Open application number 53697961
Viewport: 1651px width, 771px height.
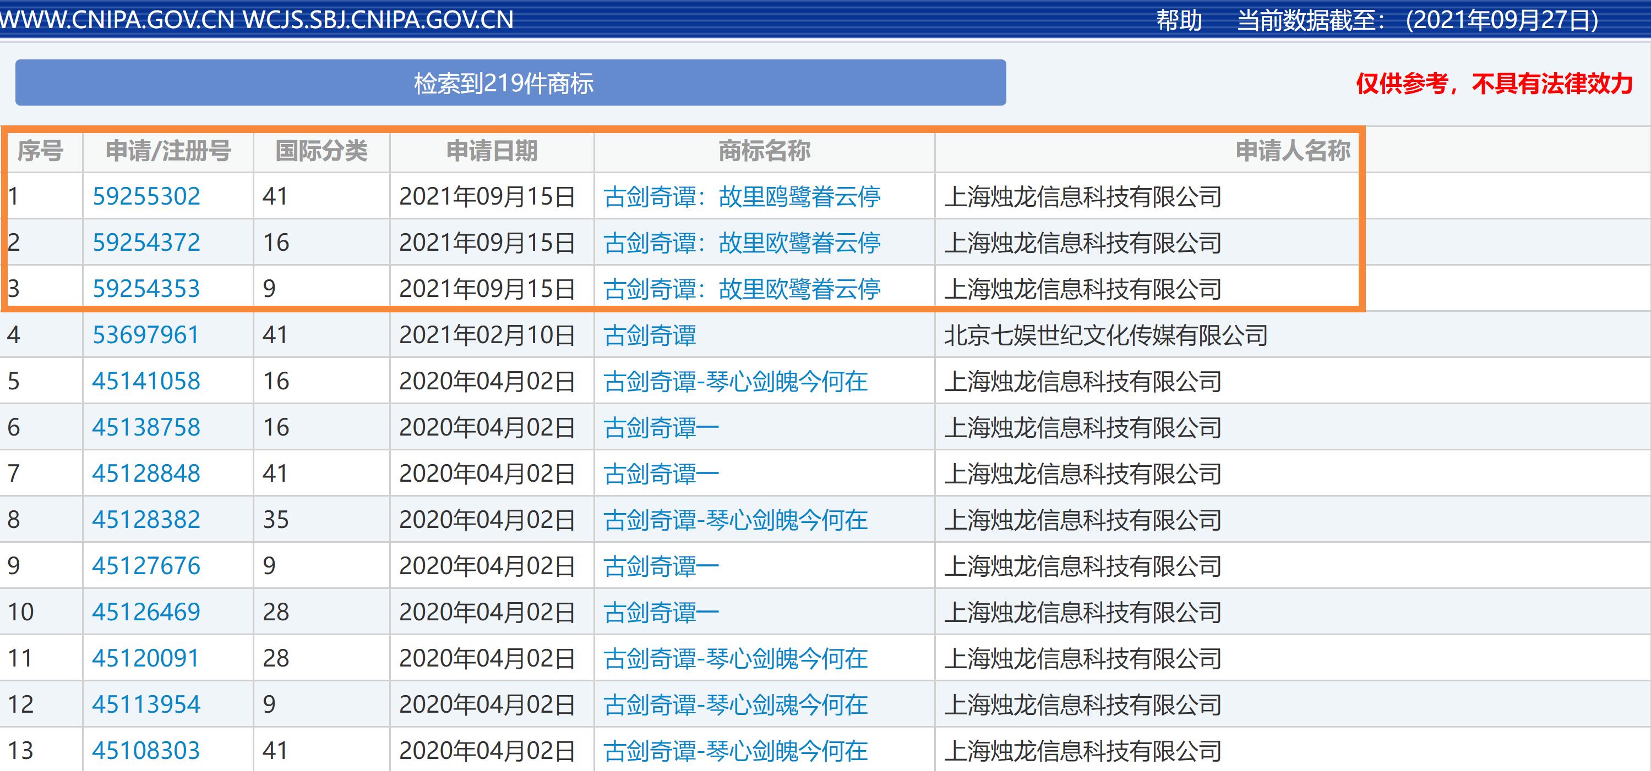[146, 335]
